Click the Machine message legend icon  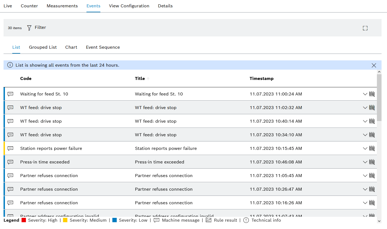[x=157, y=220]
